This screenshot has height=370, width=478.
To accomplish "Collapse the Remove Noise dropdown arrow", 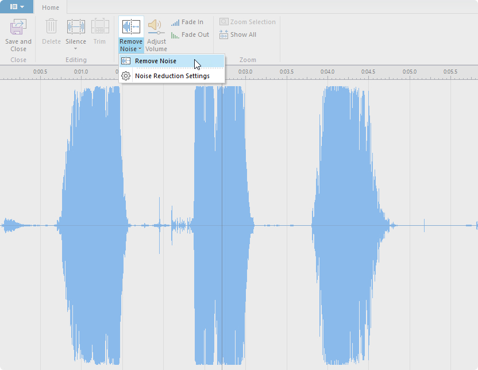I will pyautogui.click(x=140, y=49).
